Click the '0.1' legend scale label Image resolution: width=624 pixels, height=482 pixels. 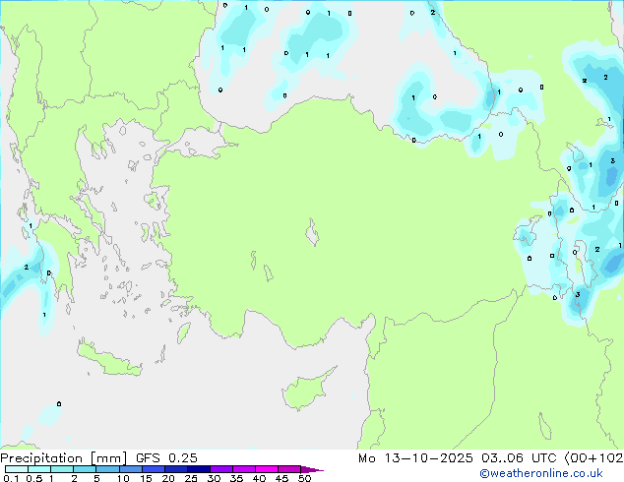click(11, 478)
